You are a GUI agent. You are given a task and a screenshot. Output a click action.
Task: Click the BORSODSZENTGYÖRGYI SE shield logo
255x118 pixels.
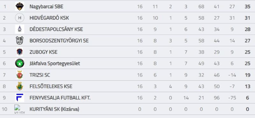[x=20, y=40]
